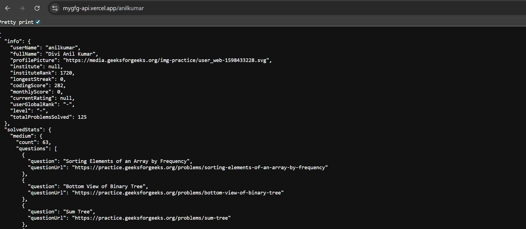Click the instituteRank value 1720

(66, 73)
